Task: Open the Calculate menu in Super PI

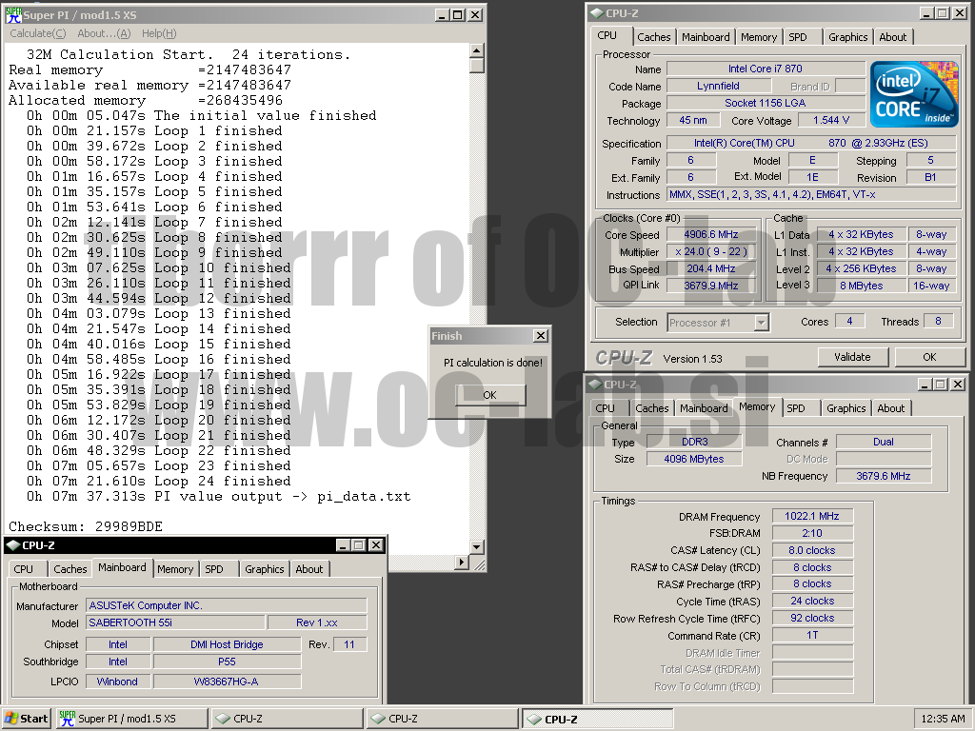Action: tap(38, 33)
